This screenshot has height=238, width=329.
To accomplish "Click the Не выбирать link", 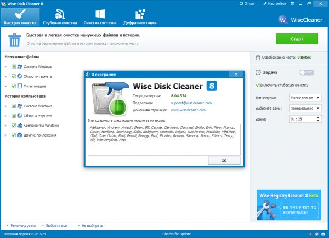I will pyautogui.click(x=92, y=226).
